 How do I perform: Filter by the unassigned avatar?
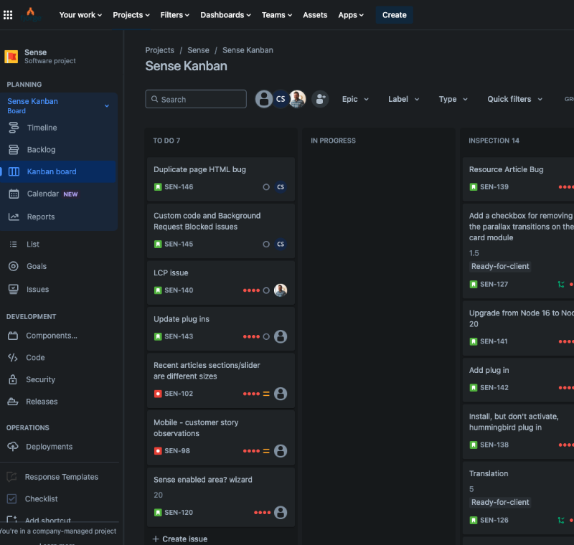[263, 99]
